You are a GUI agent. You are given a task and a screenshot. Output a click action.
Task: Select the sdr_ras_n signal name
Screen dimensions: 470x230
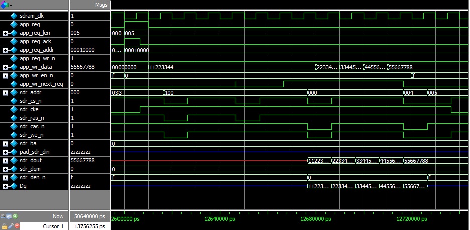coord(33,118)
